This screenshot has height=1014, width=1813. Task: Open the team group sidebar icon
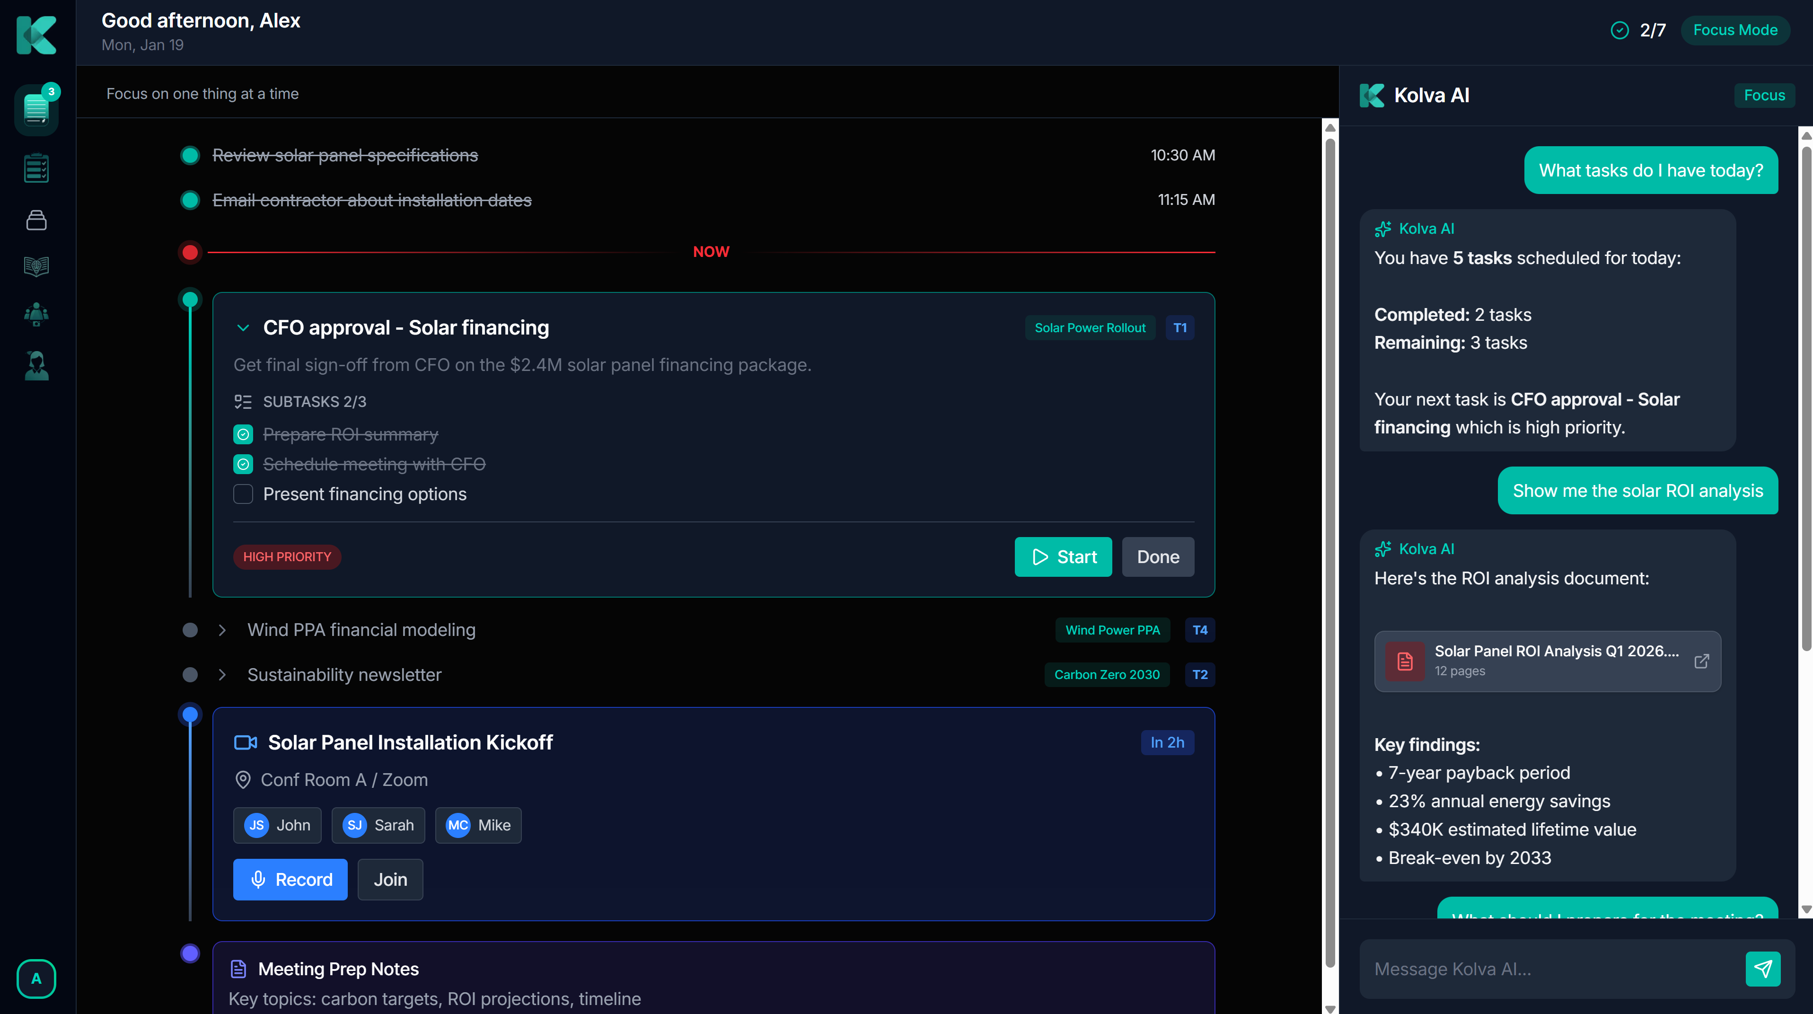pos(36,314)
